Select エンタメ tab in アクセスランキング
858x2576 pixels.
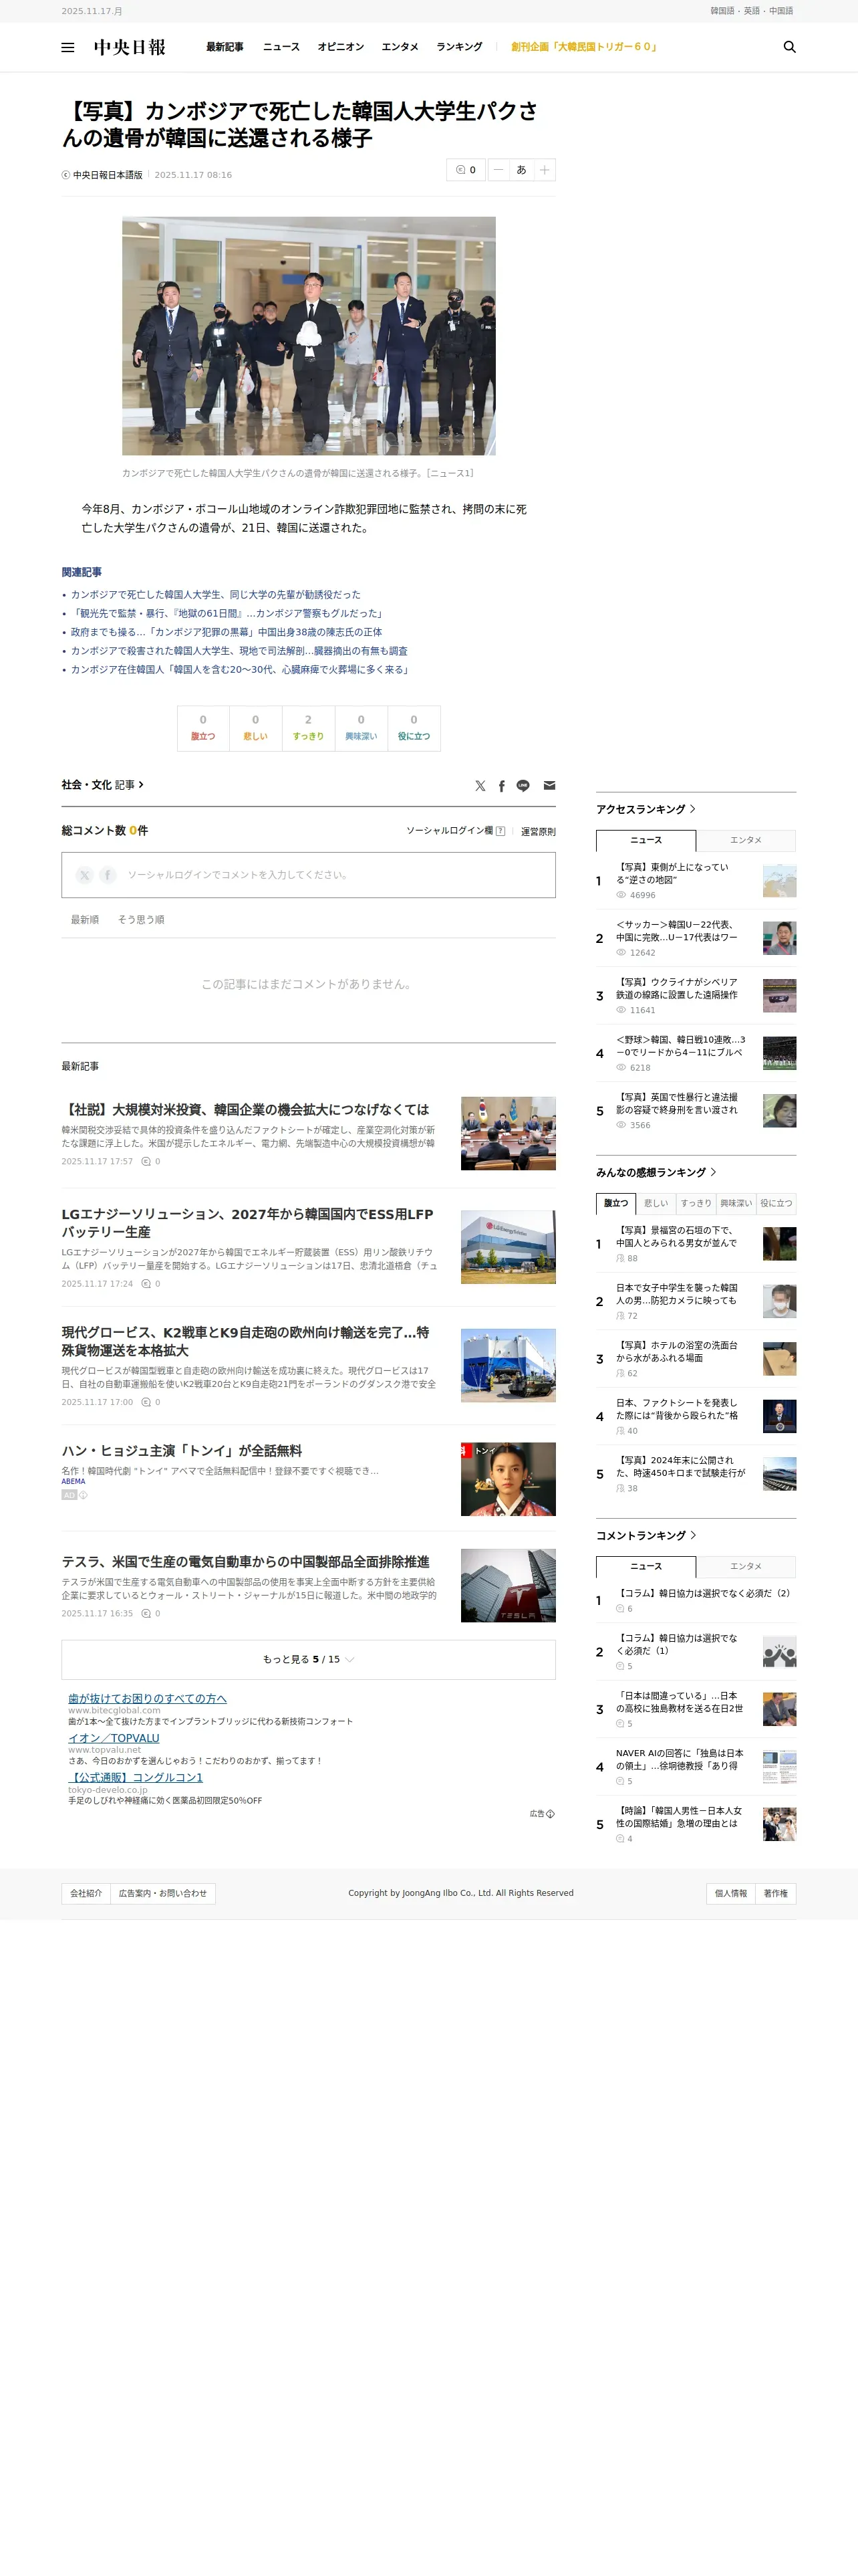[x=746, y=840]
